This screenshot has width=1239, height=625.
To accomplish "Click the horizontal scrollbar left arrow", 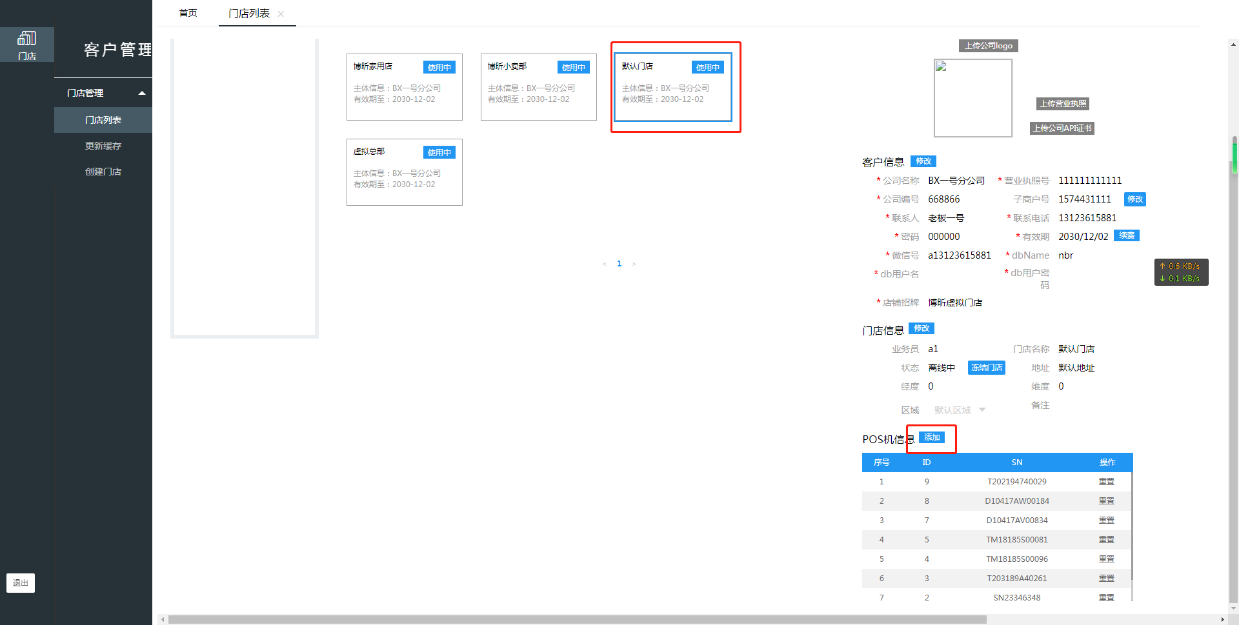I will [x=163, y=619].
